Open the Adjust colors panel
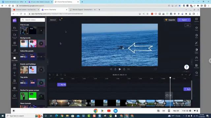 point(196,51)
